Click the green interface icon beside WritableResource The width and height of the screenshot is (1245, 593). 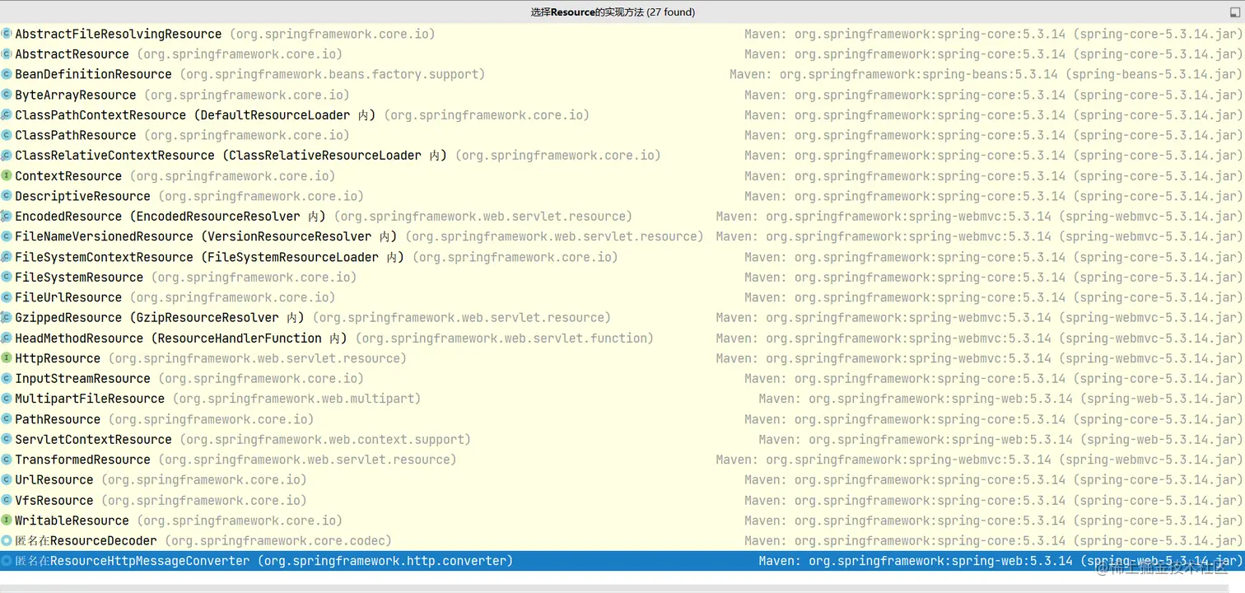point(7,521)
